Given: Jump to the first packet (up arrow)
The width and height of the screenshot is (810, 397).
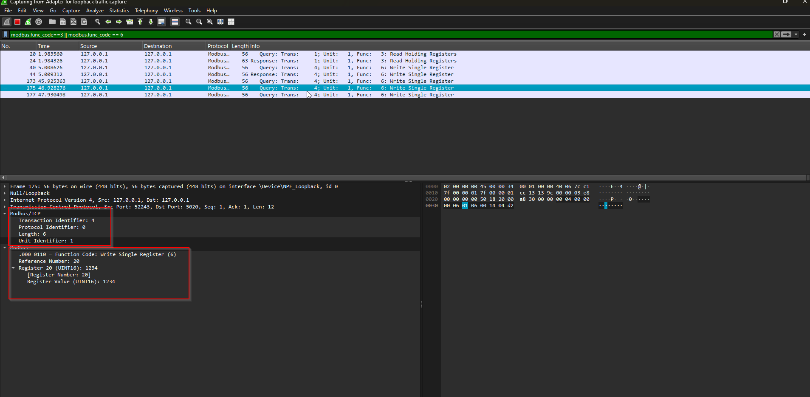Looking at the screenshot, I should tap(140, 22).
